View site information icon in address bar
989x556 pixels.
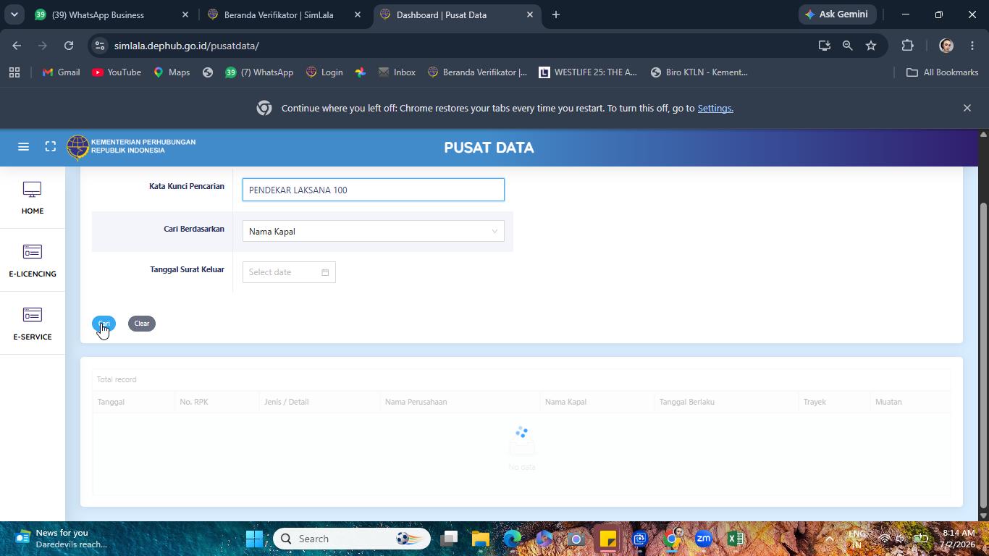(x=100, y=46)
